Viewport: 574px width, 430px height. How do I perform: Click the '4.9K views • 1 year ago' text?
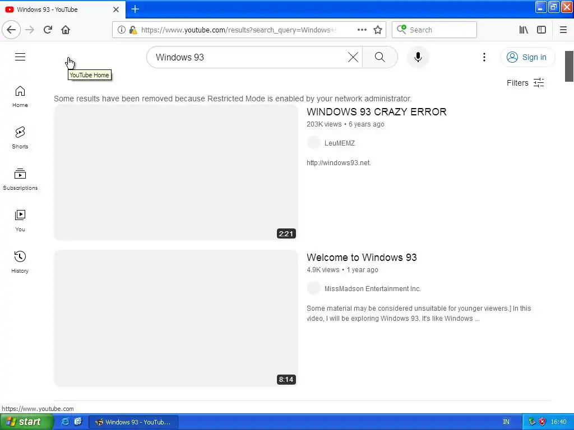pyautogui.click(x=342, y=270)
